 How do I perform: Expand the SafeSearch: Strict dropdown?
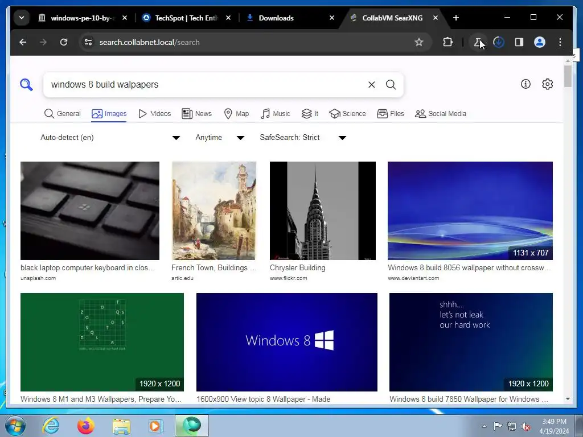tap(303, 138)
